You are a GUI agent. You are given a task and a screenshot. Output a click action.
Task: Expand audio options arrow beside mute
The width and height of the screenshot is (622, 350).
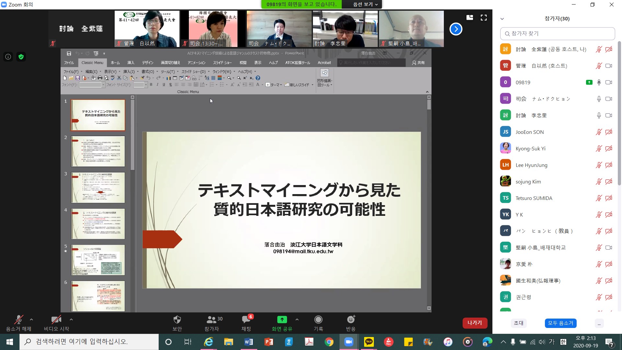[x=31, y=320]
